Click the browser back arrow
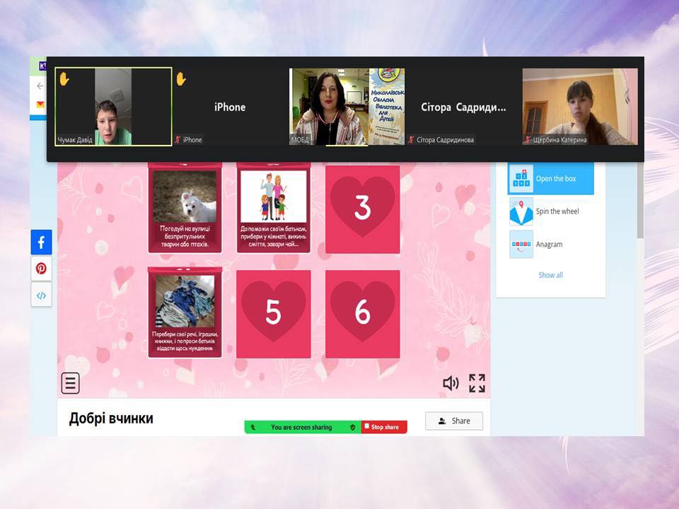The image size is (679, 509). coord(40,86)
